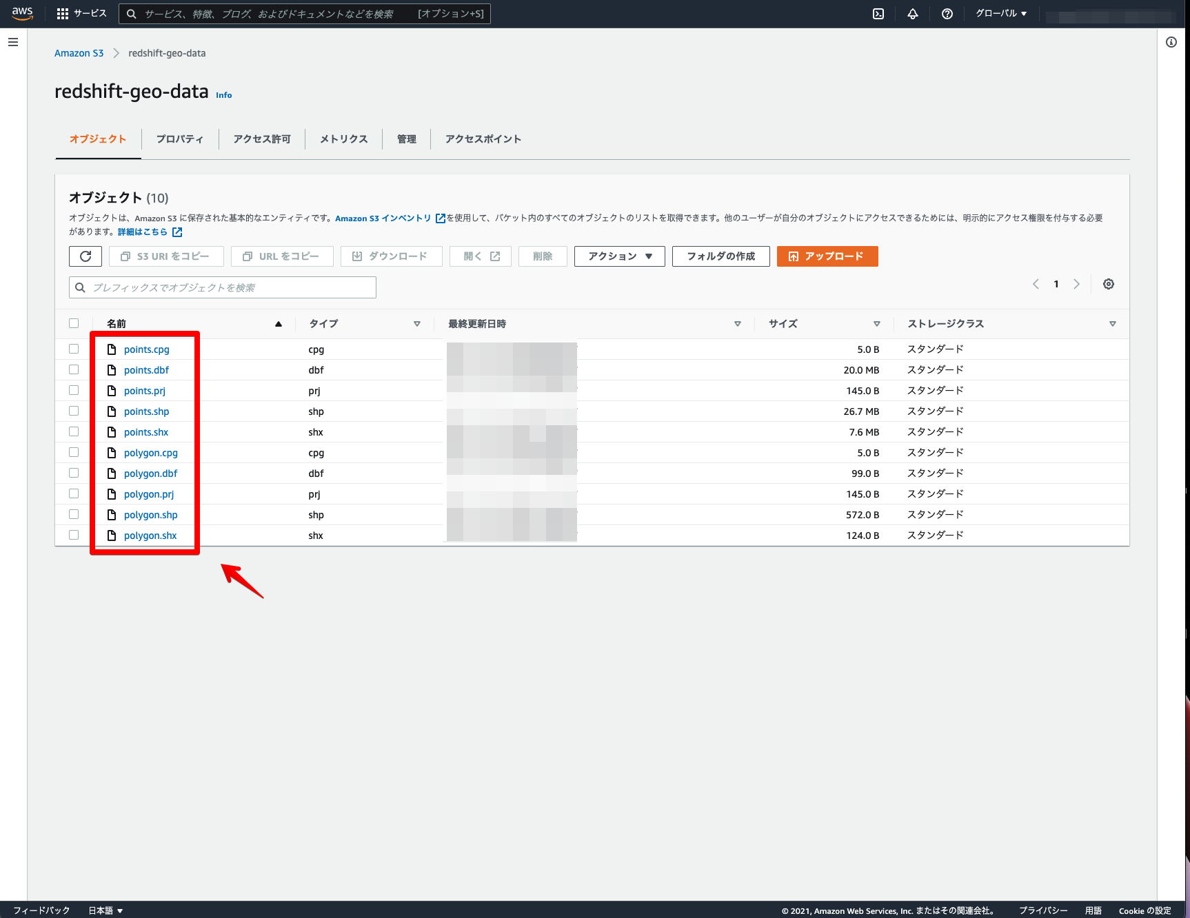Check the polygon.dbf row checkbox
The width and height of the screenshot is (1190, 918).
point(74,473)
